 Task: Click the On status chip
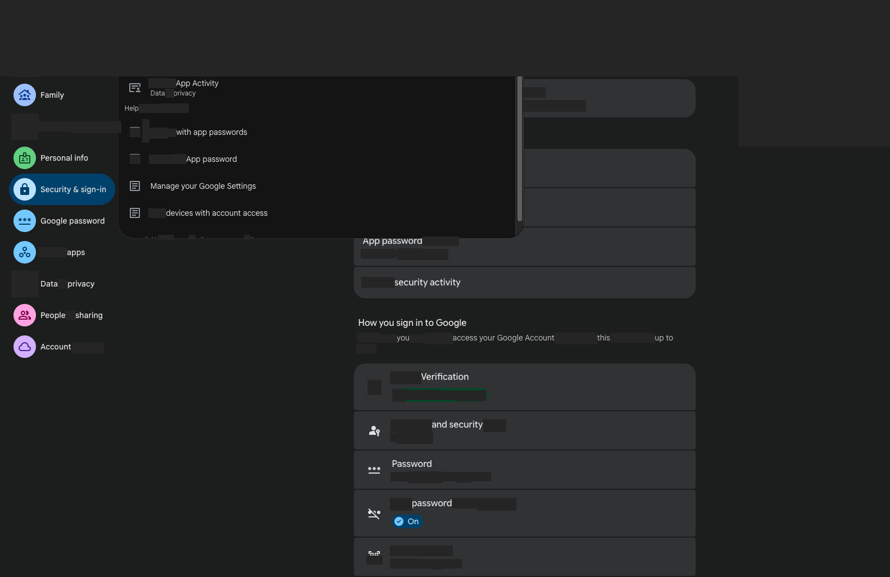407,521
